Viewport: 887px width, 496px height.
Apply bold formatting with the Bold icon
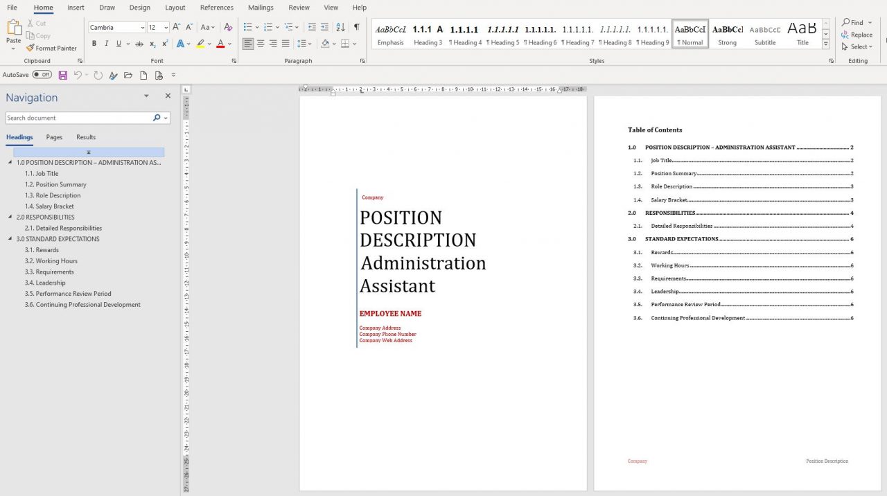click(94, 43)
